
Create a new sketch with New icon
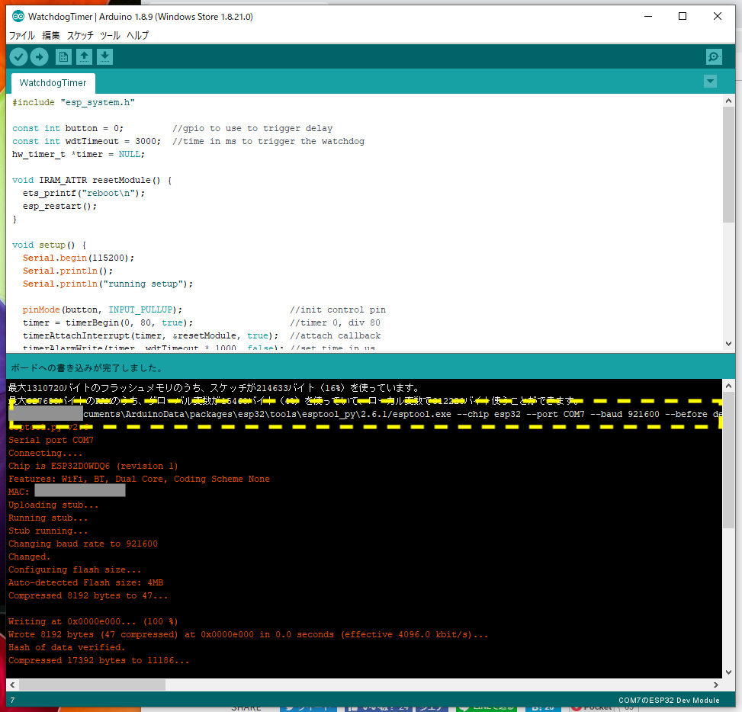(63, 57)
